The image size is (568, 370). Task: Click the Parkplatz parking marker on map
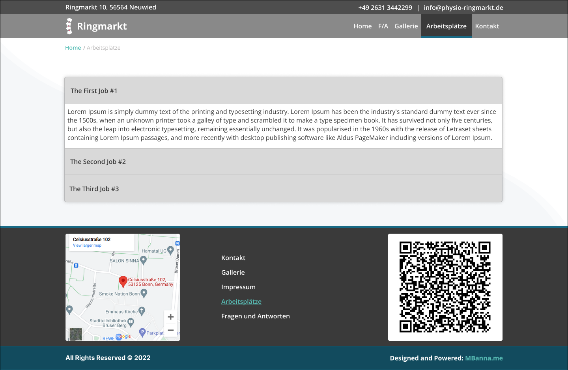[x=143, y=333]
